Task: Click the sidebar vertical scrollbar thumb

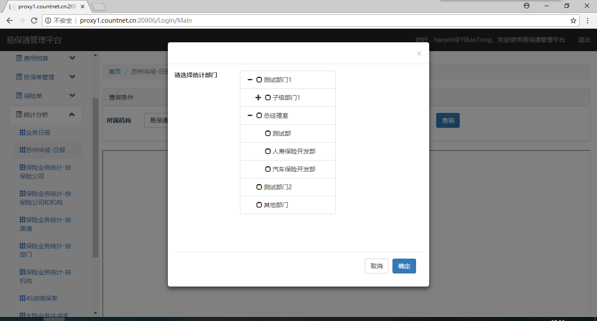Action: 95,178
